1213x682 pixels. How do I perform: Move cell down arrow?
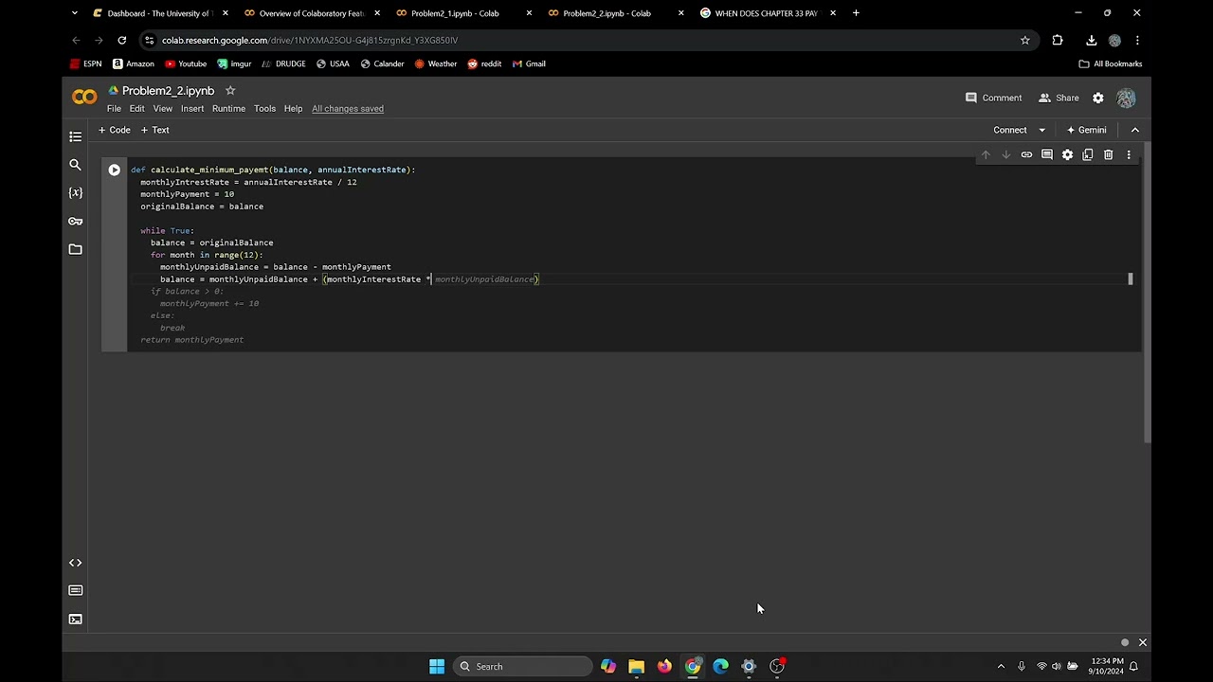1005,154
